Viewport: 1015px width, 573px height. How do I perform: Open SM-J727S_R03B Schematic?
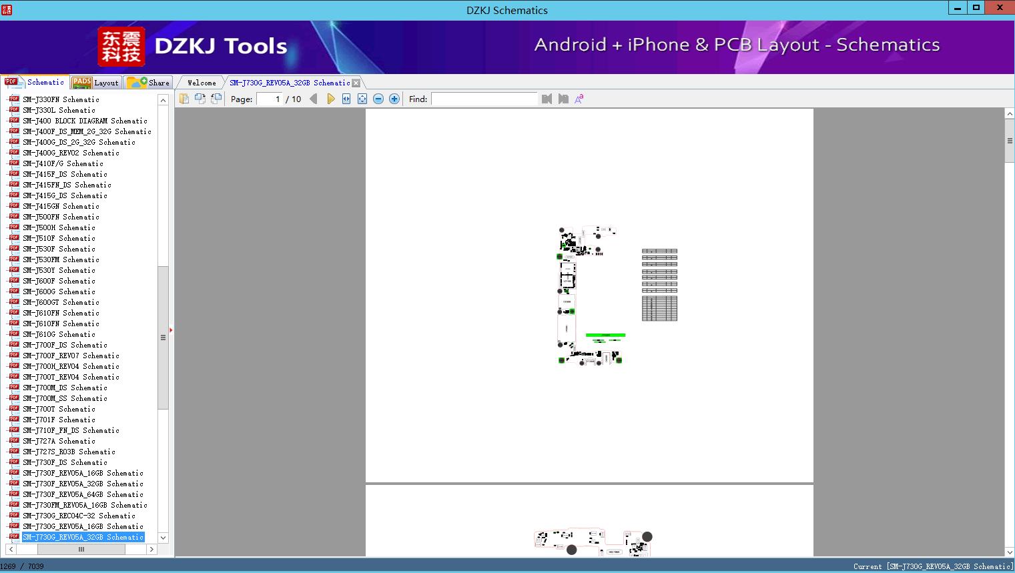pos(69,452)
